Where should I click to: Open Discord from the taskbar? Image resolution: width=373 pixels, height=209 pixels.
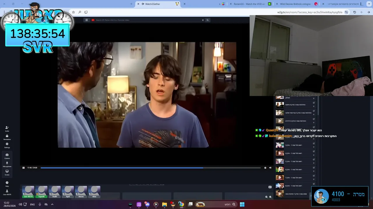coord(147,204)
